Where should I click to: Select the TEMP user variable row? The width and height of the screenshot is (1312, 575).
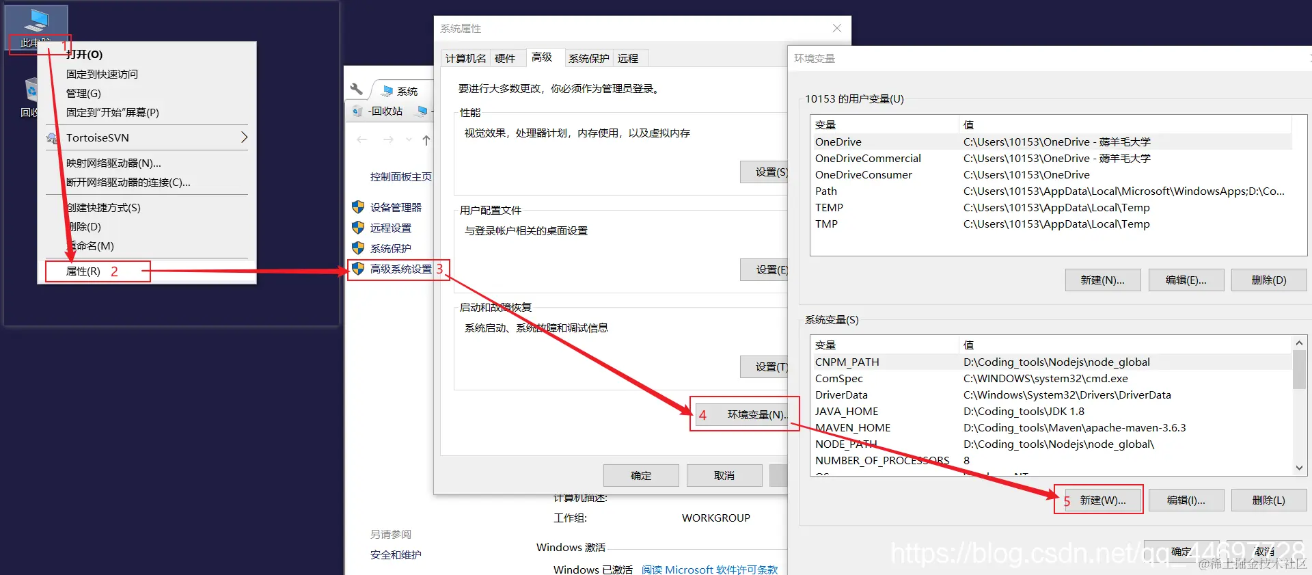(x=1052, y=207)
